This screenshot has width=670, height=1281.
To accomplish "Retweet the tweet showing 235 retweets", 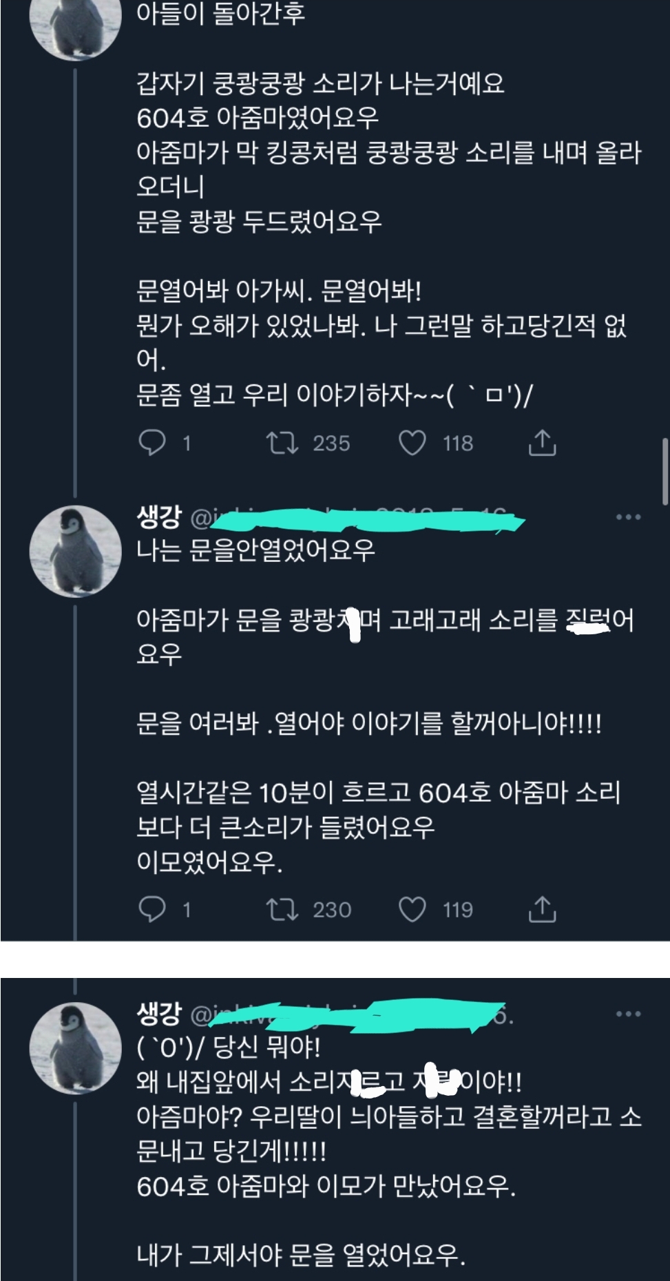I will (x=282, y=443).
